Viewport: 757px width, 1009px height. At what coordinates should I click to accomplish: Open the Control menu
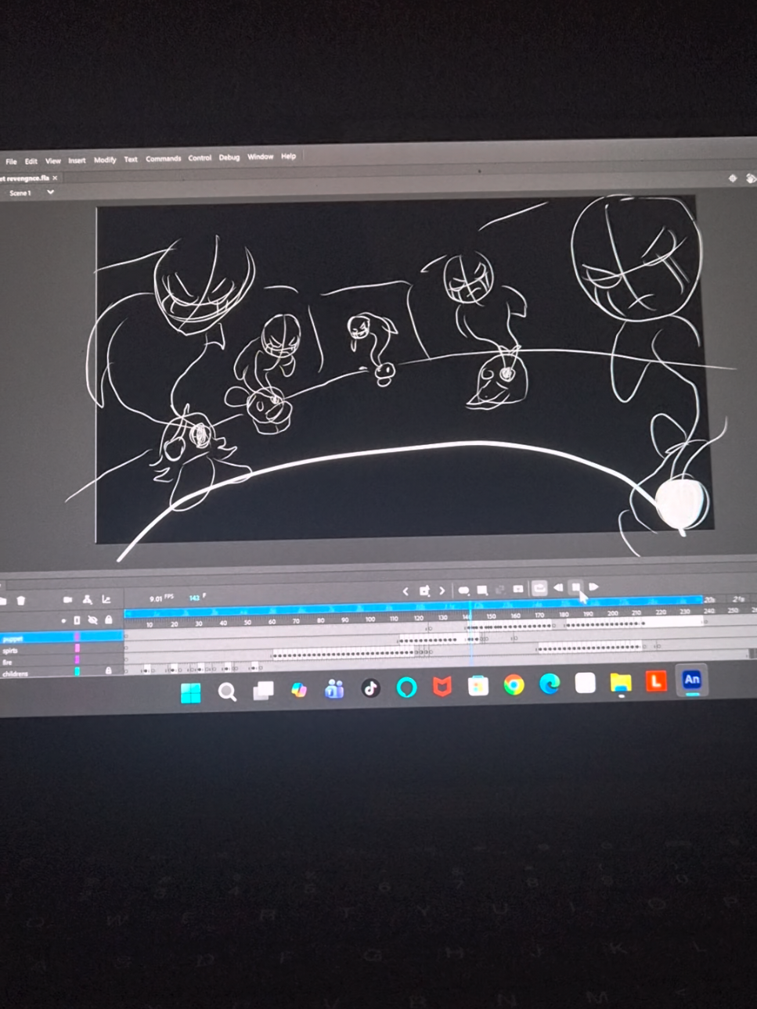pyautogui.click(x=200, y=158)
